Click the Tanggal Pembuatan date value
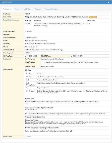112x143 pixels. tap(28, 31)
